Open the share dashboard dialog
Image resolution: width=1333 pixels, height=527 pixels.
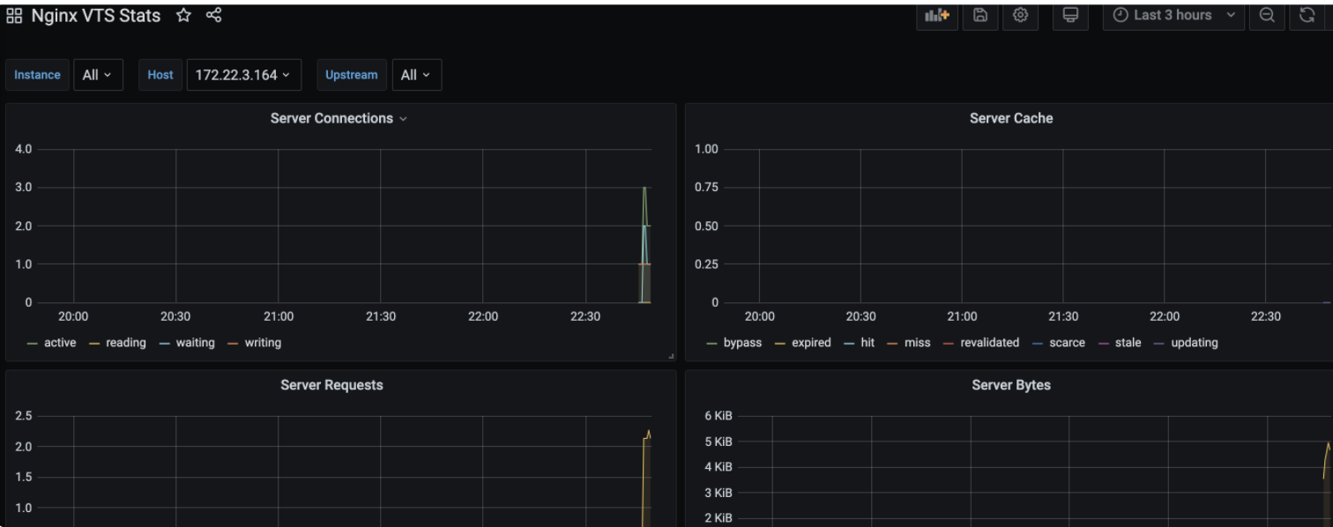click(x=213, y=15)
